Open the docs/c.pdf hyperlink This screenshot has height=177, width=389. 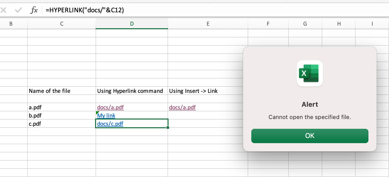(x=110, y=124)
